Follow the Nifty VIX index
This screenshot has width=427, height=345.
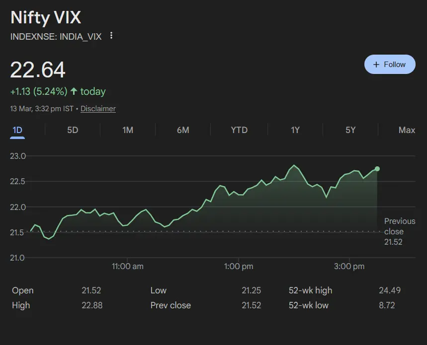tap(390, 64)
